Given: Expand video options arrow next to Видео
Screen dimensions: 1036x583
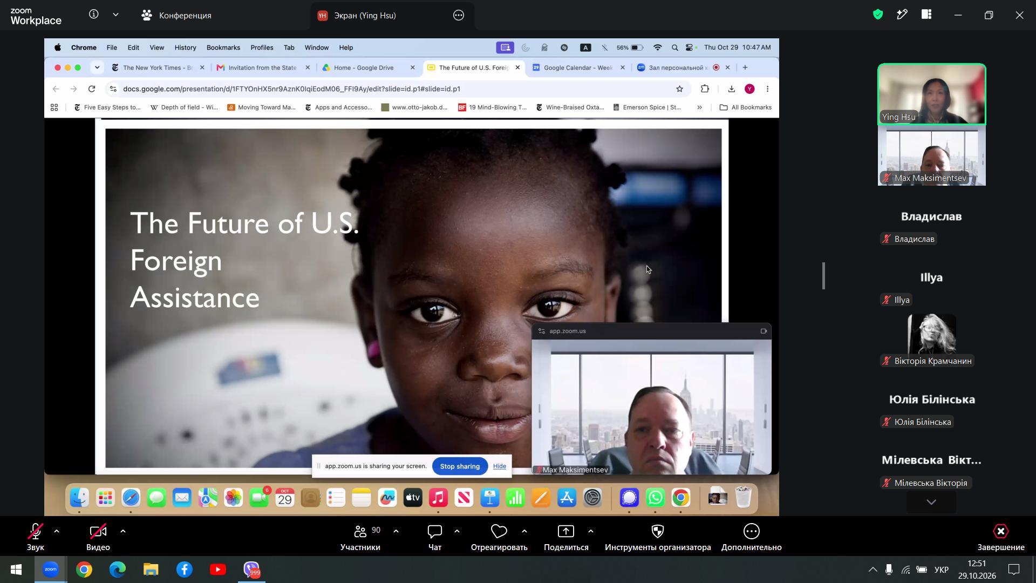Looking at the screenshot, I should click(x=123, y=531).
